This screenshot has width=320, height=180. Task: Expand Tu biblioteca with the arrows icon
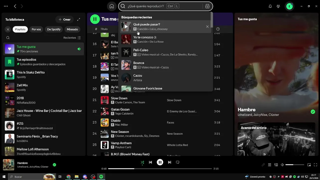79,19
